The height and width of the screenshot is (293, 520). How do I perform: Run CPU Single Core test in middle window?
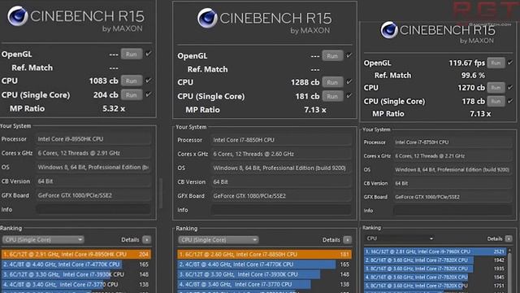332,96
